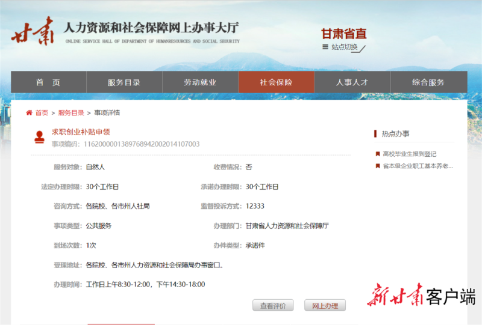Select the highlighted 社会保险 tab
Screen dimensions: 482x325
pyautogui.click(x=276, y=82)
